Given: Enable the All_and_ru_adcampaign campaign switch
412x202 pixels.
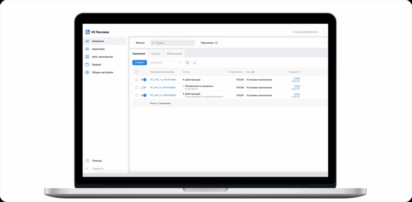Looking at the screenshot, I should [143, 87].
